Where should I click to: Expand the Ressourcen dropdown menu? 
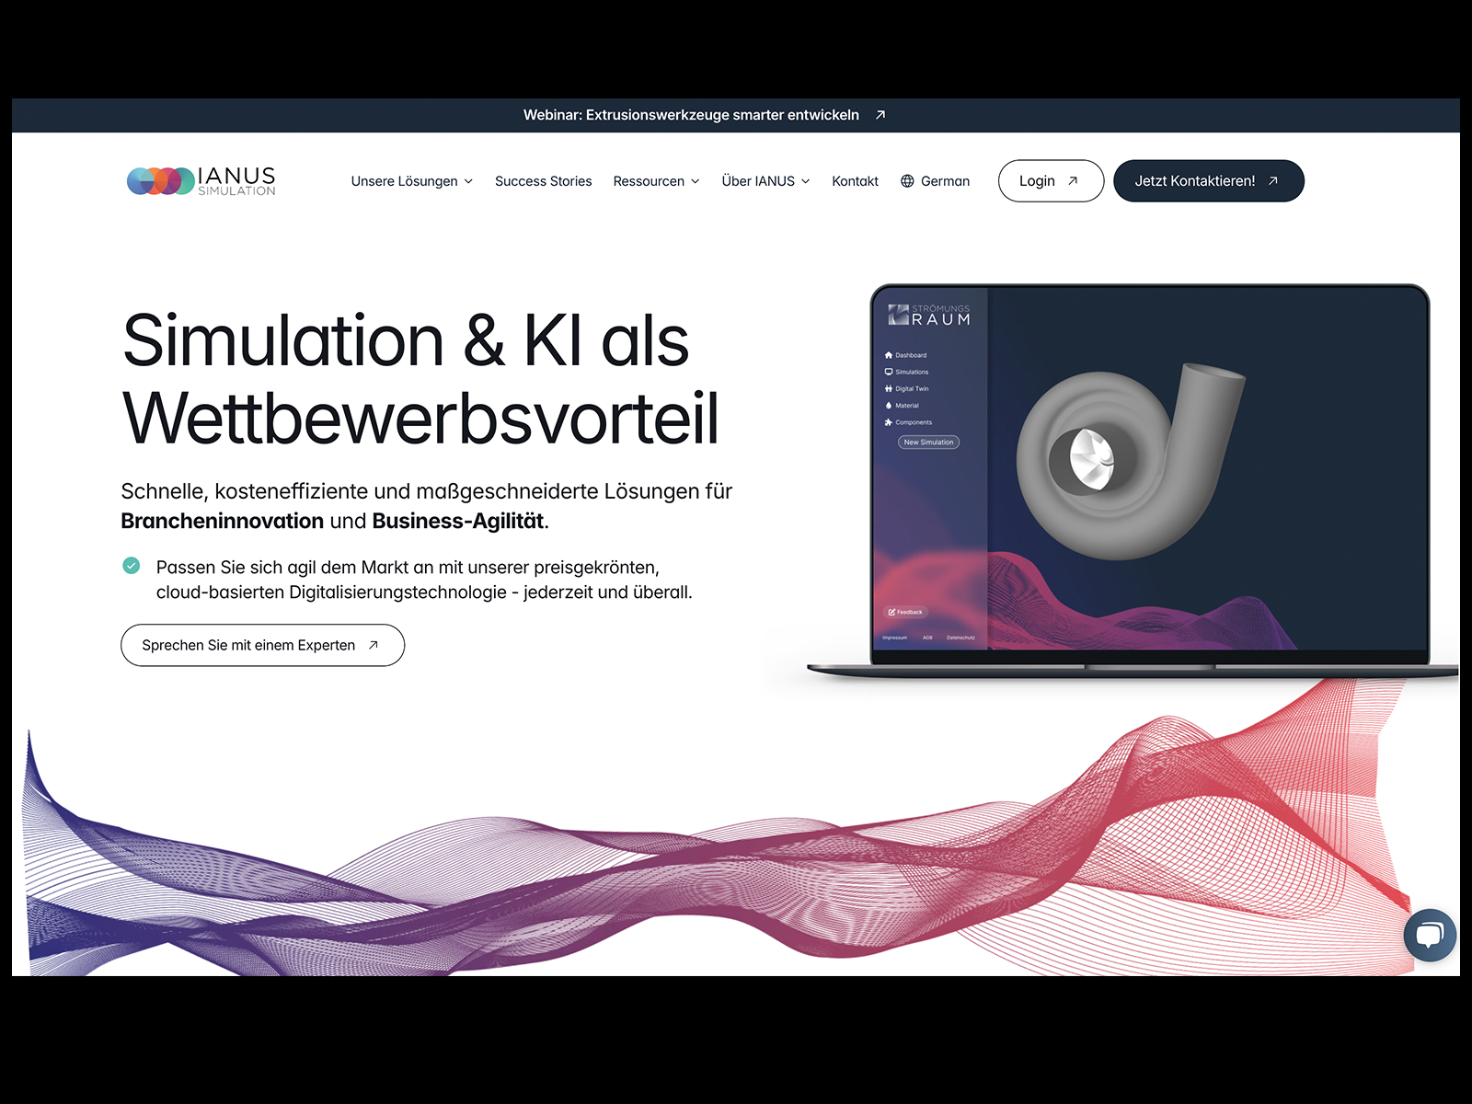pos(657,181)
